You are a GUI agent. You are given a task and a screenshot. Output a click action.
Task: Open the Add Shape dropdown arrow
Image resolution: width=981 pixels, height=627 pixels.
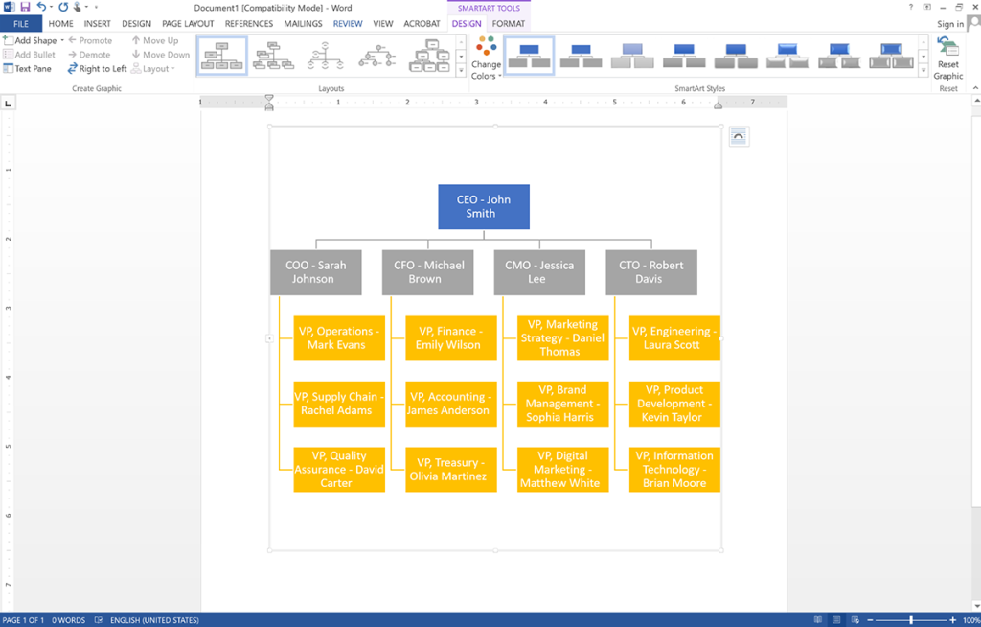pos(61,40)
